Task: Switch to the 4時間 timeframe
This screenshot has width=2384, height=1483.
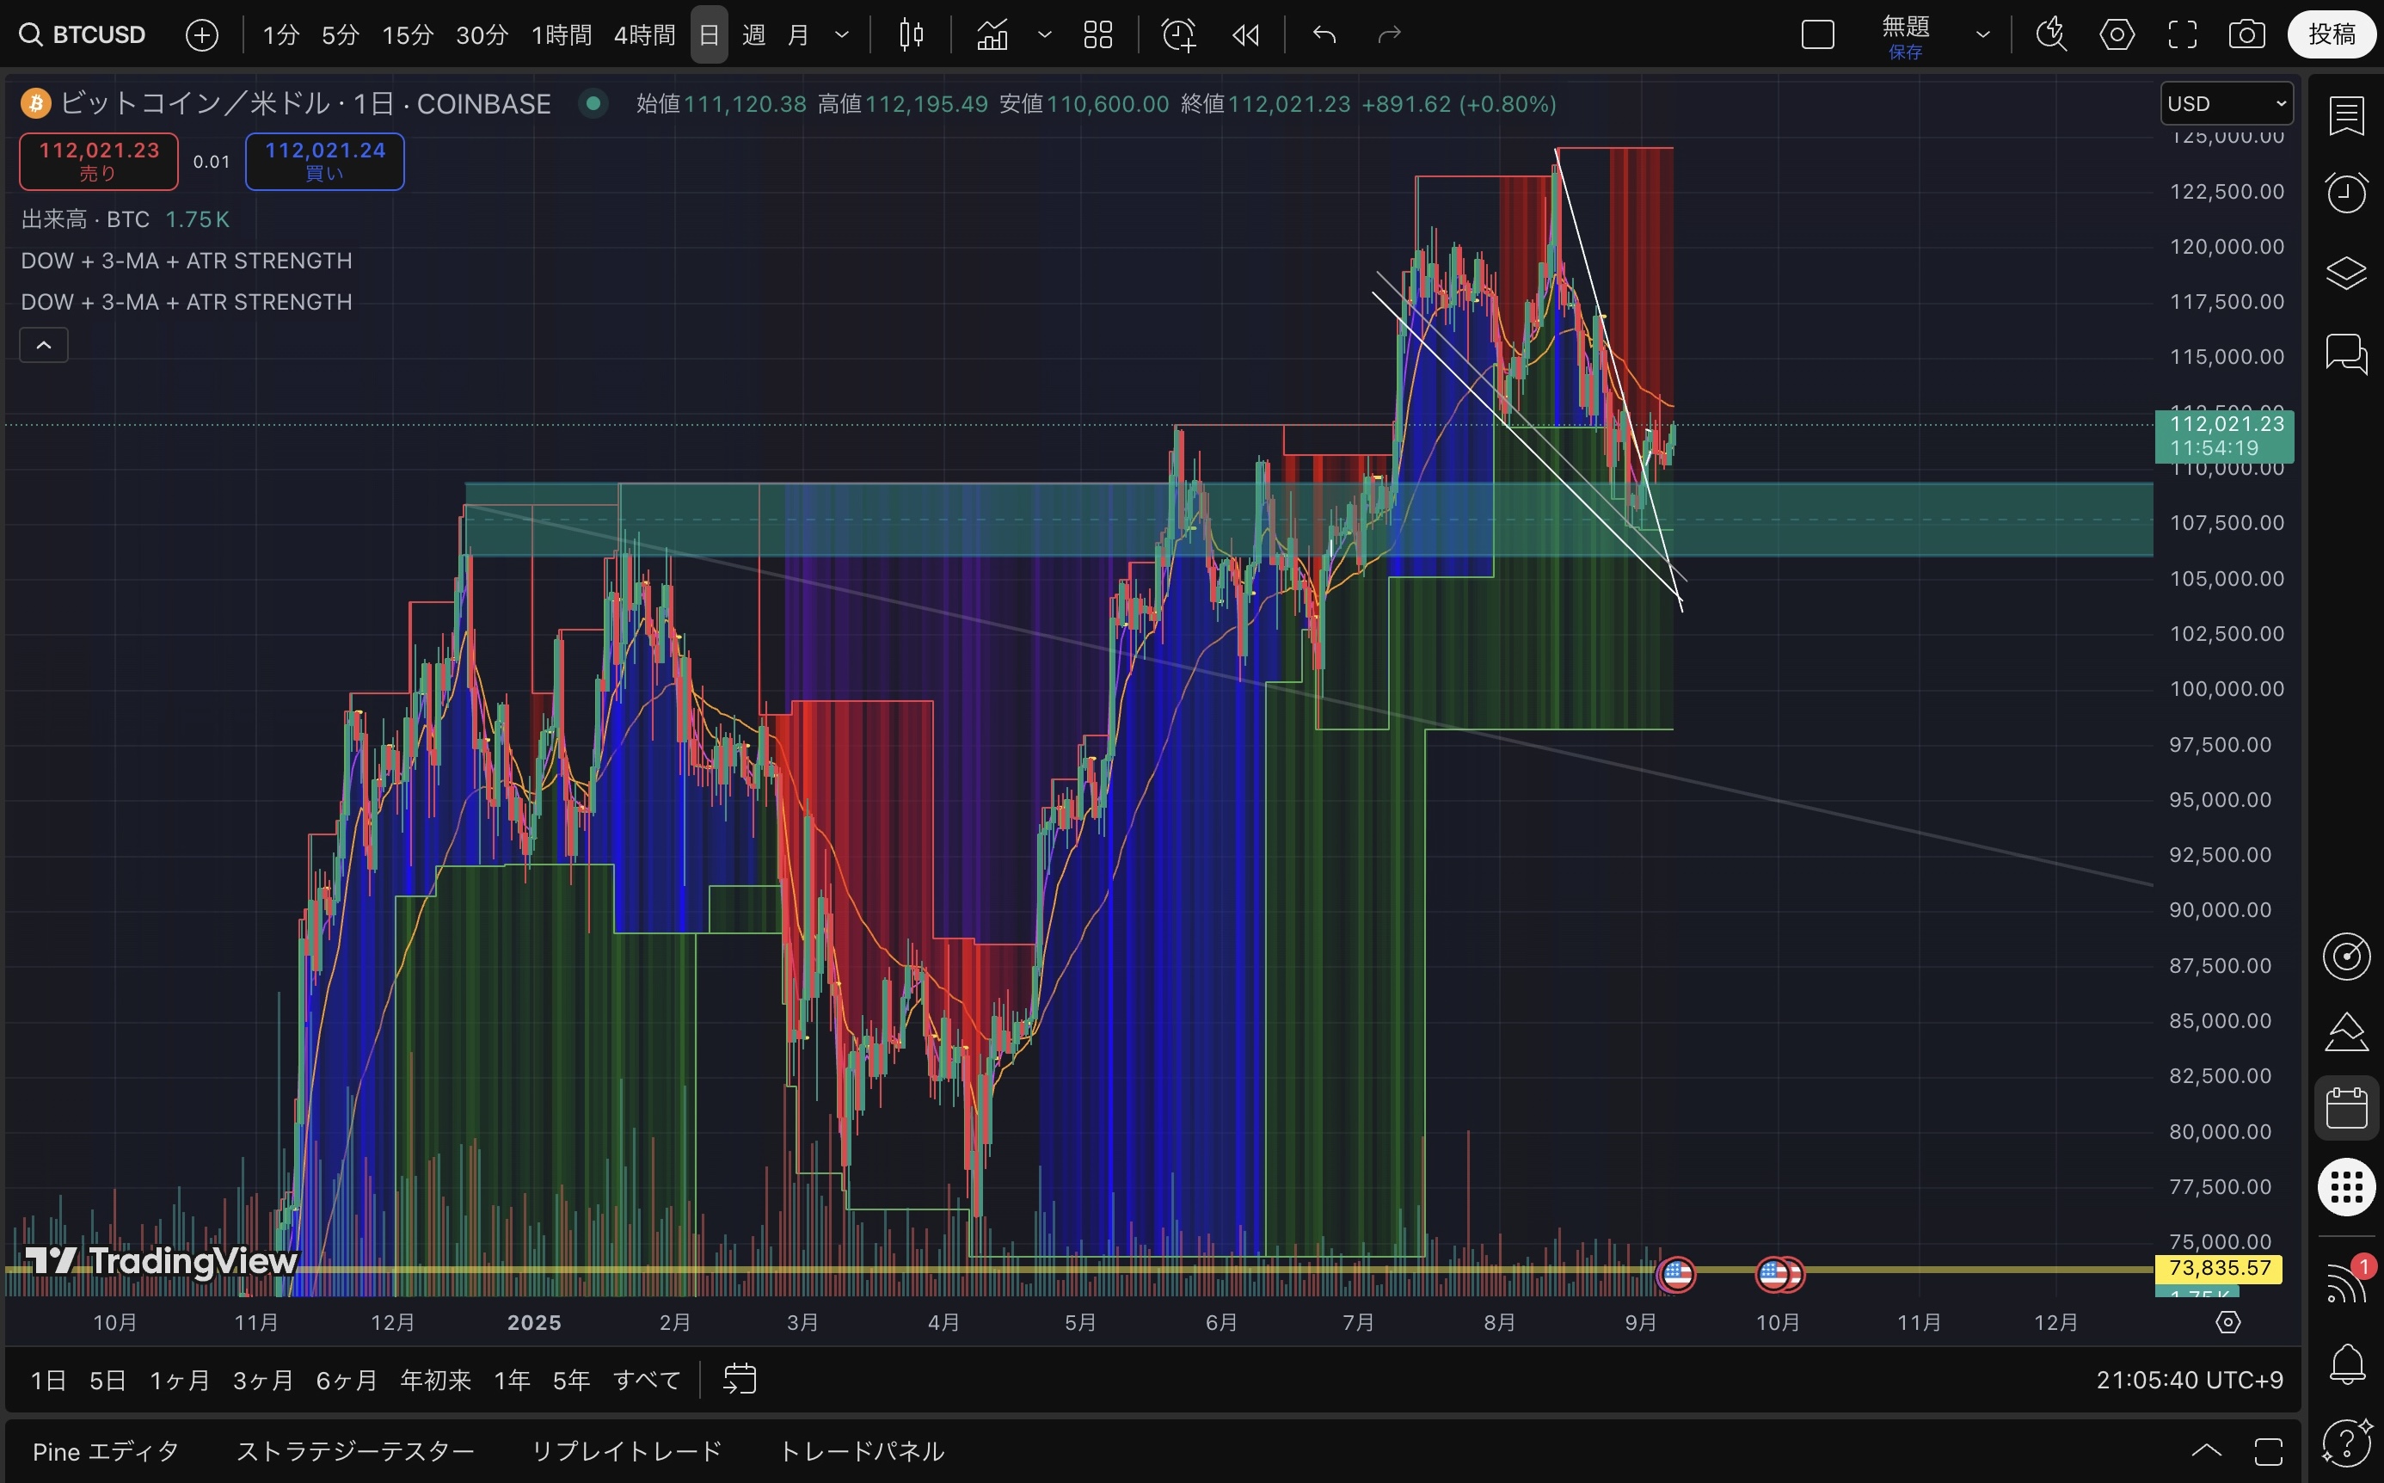Action: [x=644, y=35]
